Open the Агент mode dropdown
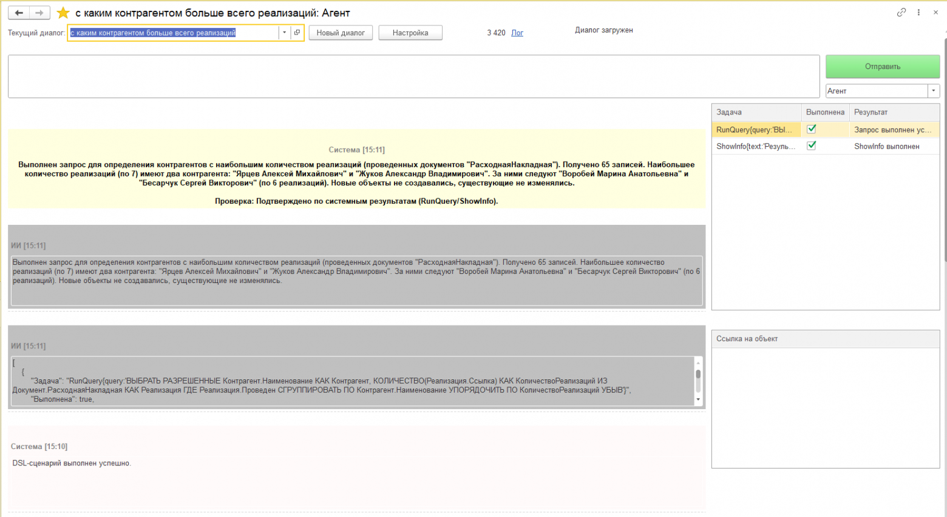The height and width of the screenshot is (517, 947). 933,91
